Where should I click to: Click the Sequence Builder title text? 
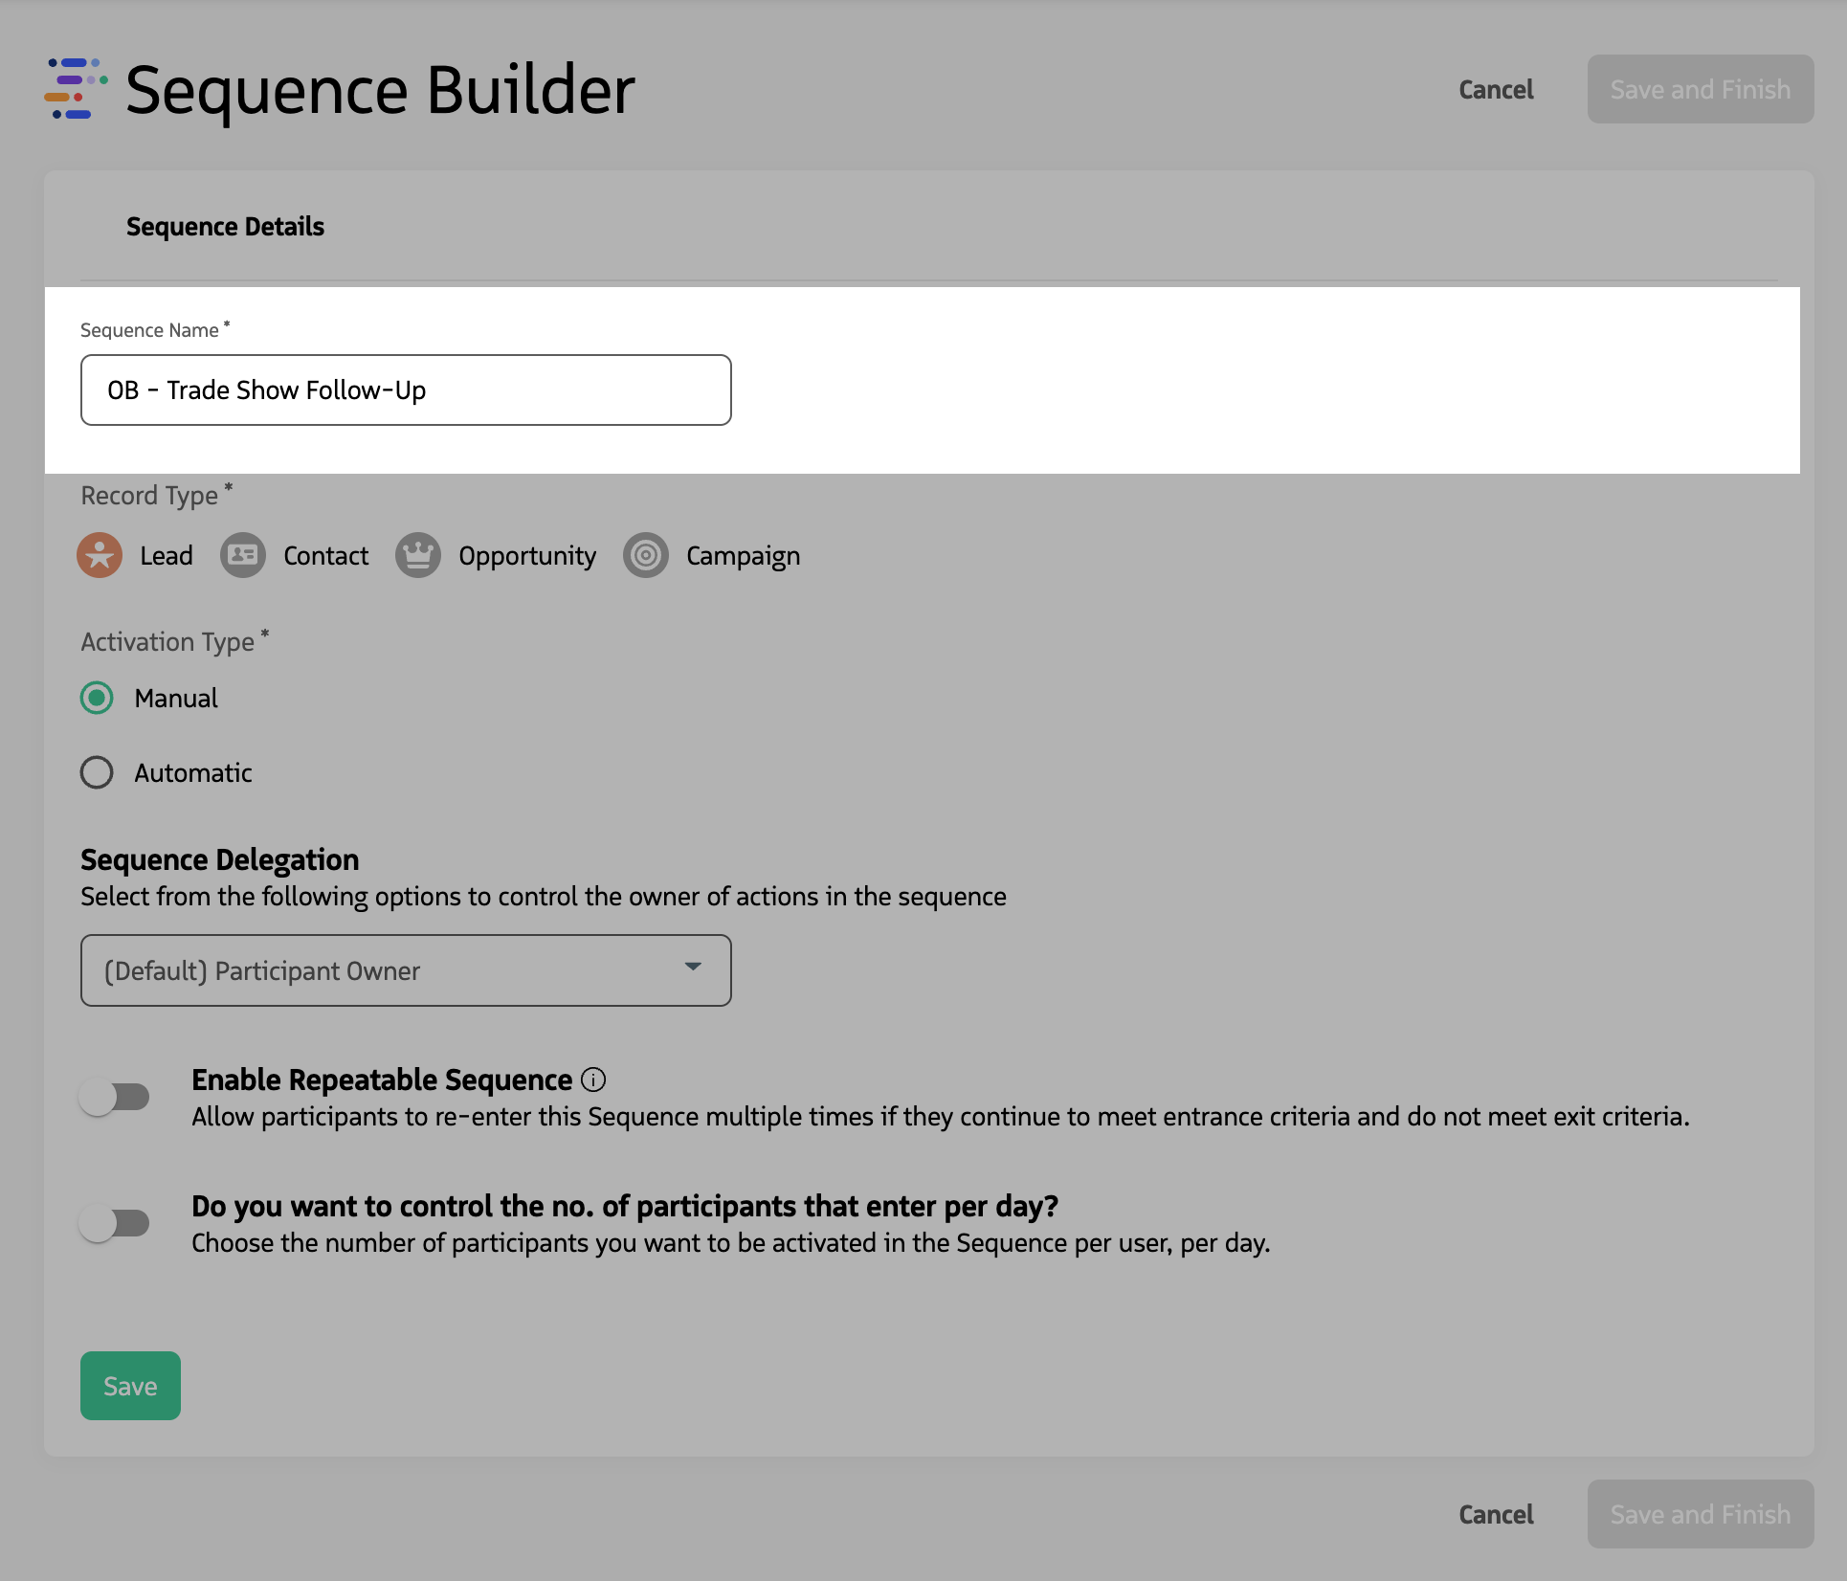[x=381, y=89]
